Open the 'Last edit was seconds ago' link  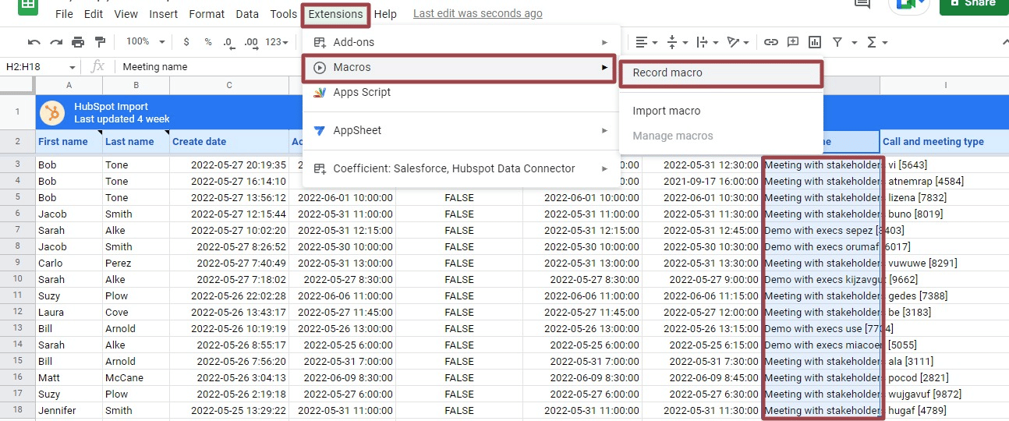pos(477,13)
